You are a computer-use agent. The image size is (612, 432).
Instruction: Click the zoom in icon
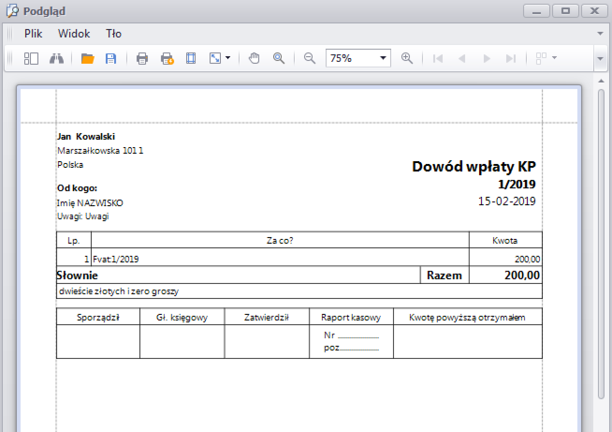[407, 59]
